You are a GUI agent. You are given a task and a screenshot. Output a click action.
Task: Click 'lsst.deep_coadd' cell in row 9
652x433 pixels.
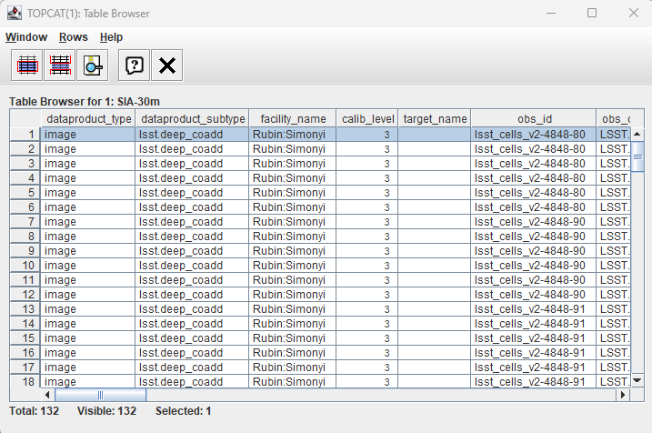pyautogui.click(x=192, y=251)
